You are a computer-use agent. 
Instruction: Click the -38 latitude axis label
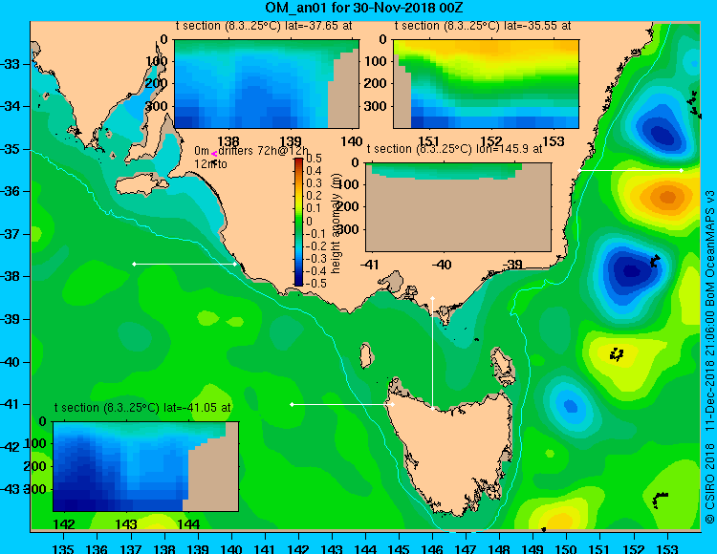click(11, 277)
